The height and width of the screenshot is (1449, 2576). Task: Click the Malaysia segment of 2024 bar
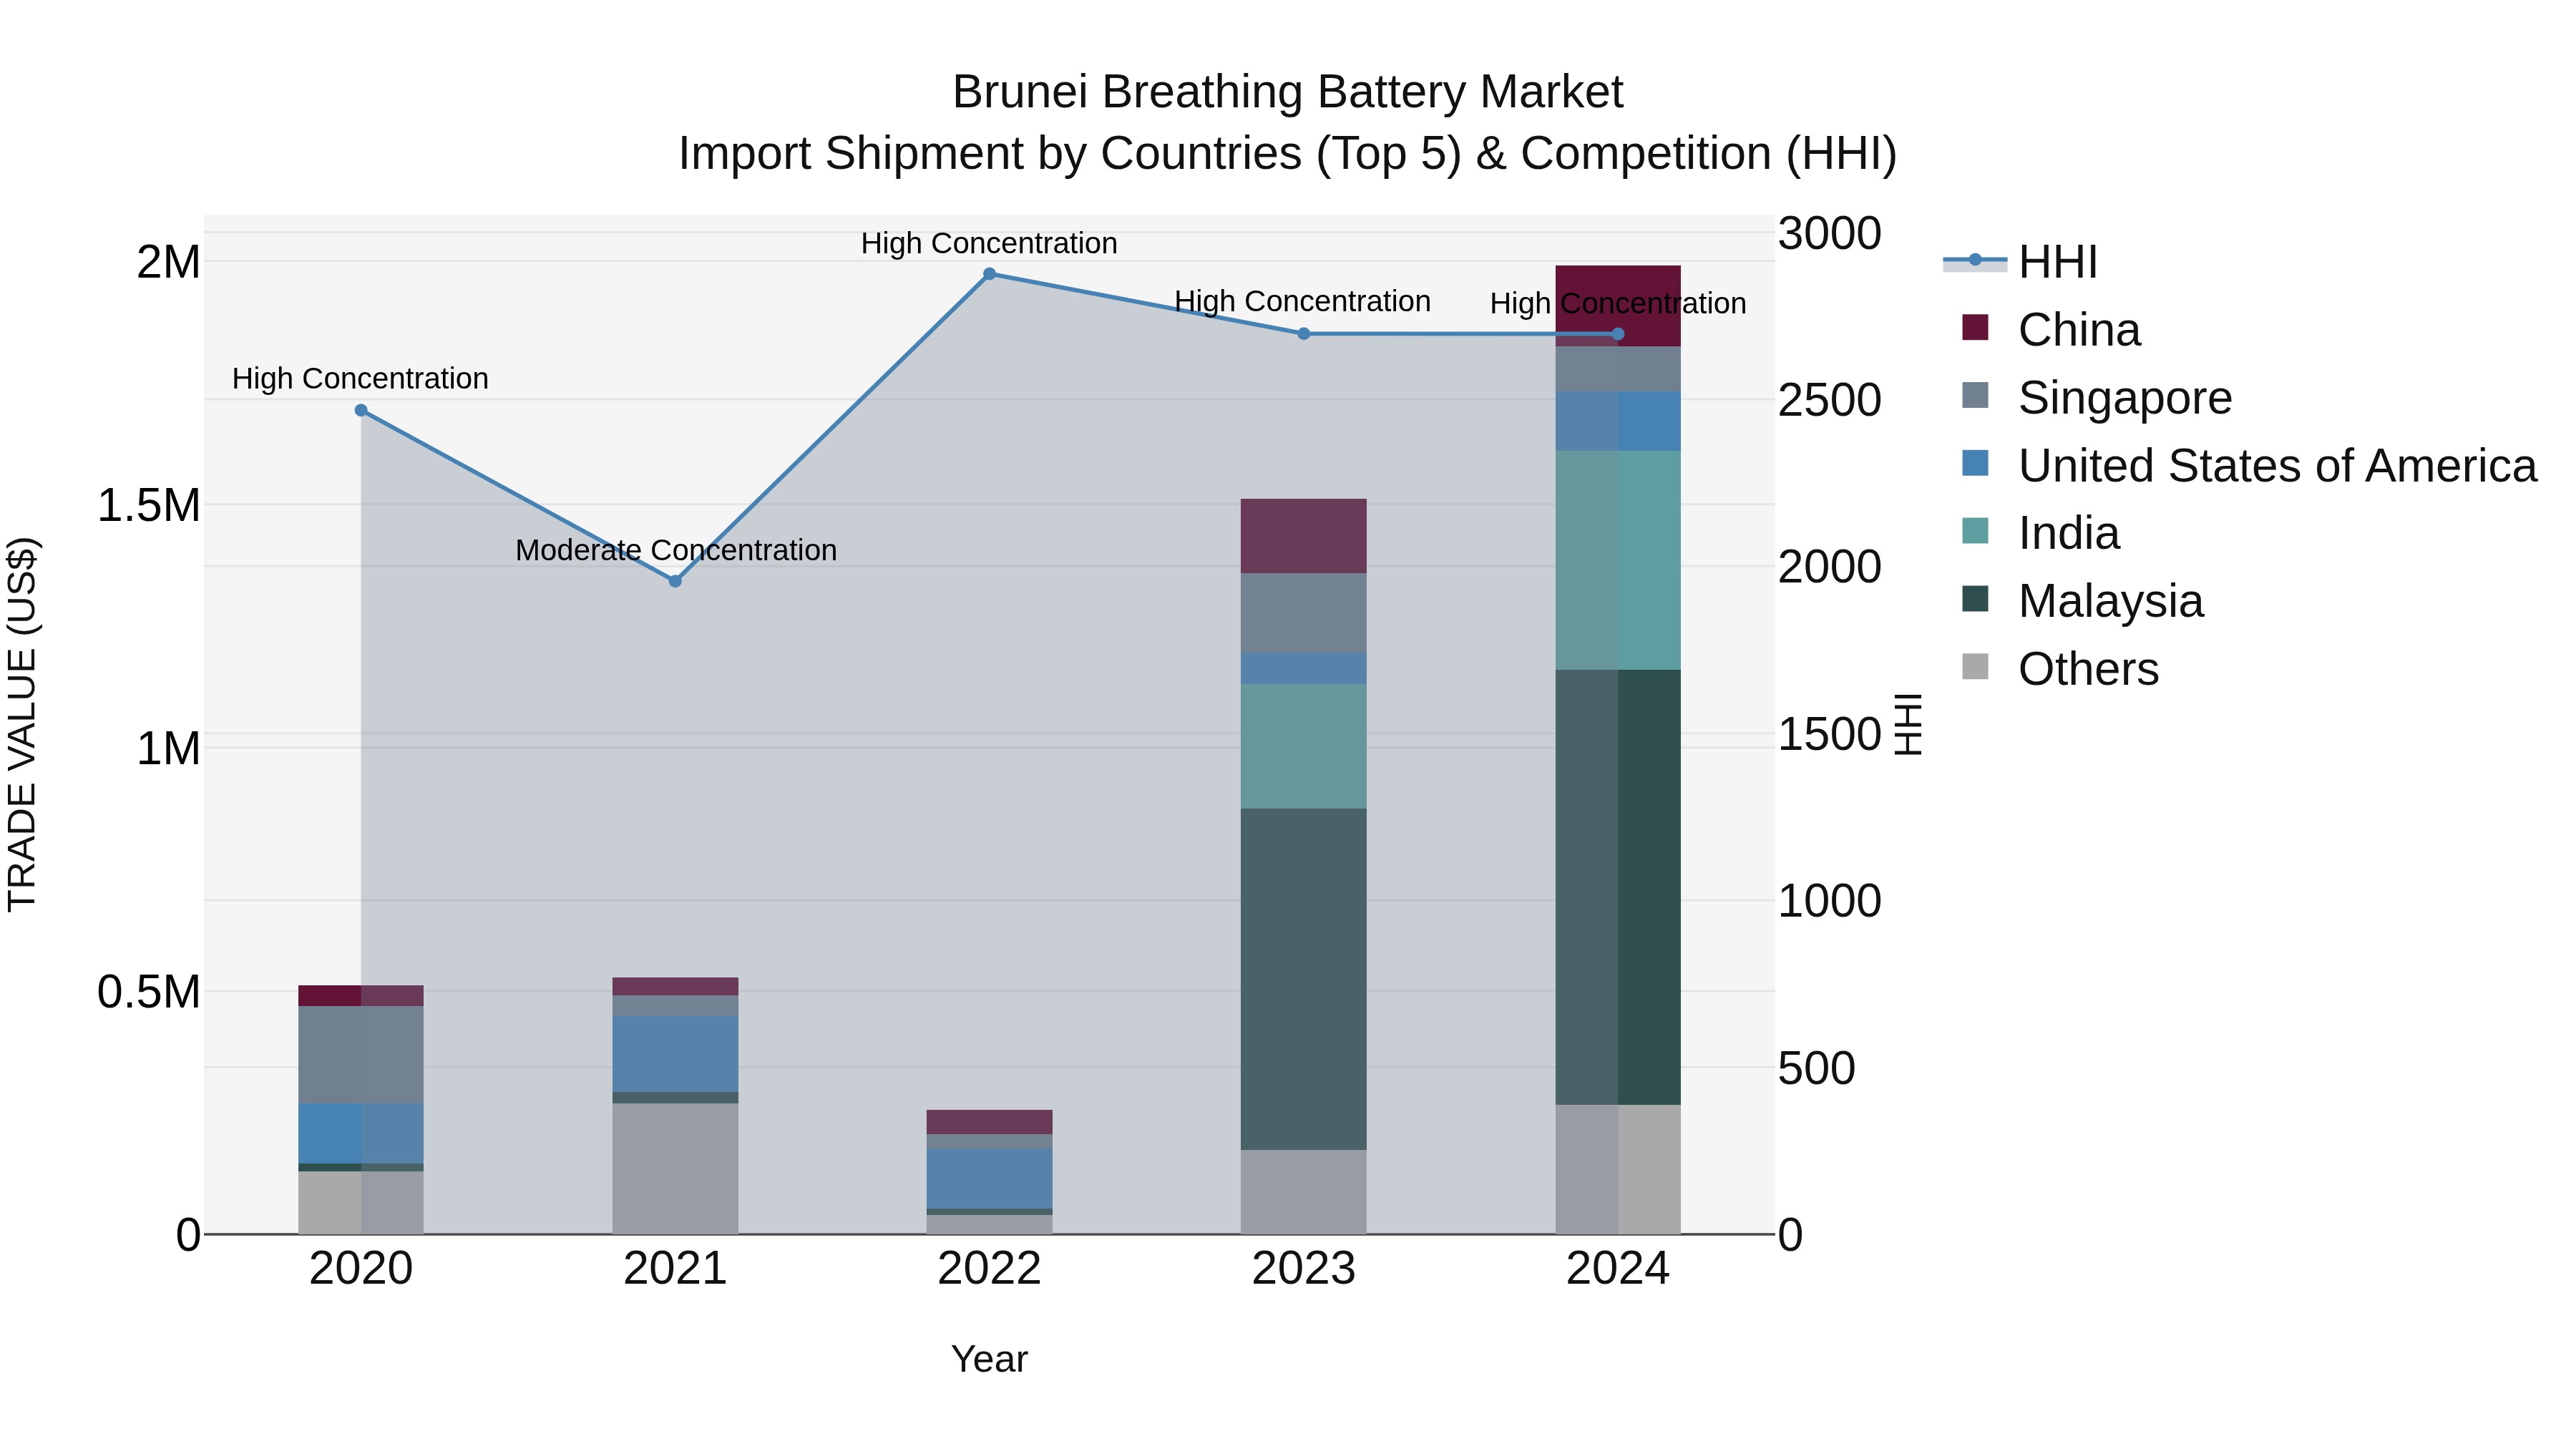pos(1618,887)
